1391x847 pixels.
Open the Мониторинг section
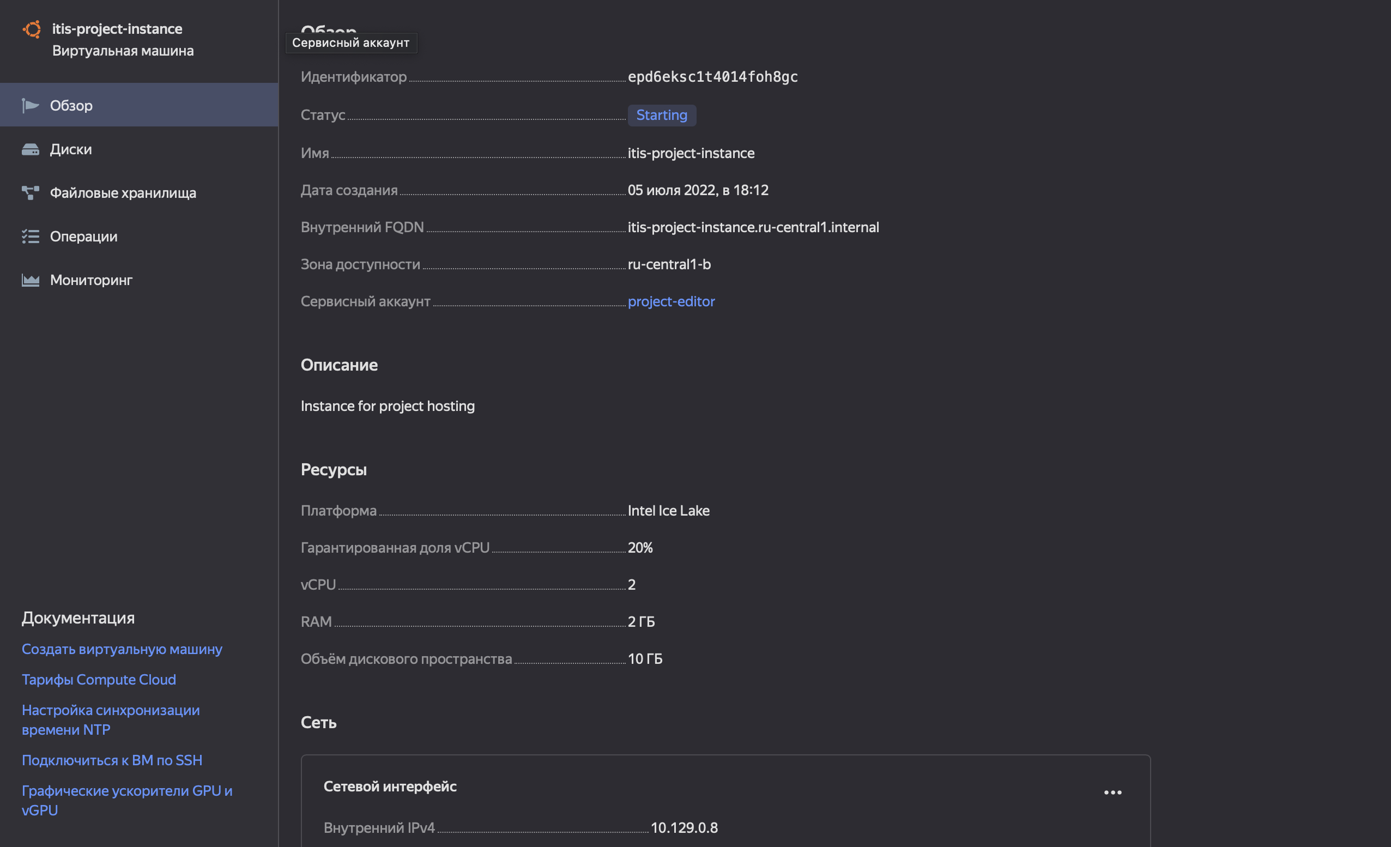(x=139, y=280)
